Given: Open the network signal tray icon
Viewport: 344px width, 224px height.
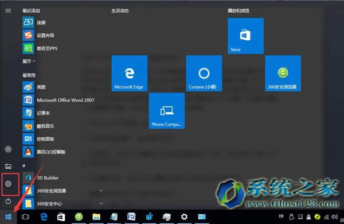Looking at the screenshot, I should [x=326, y=217].
